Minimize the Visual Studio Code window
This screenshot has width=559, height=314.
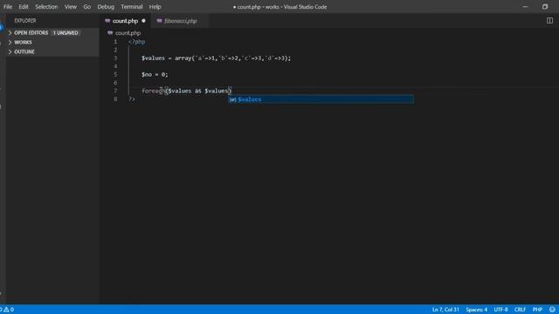pyautogui.click(x=525, y=7)
